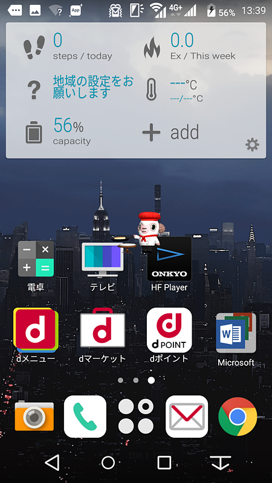Go to the first home page dot
272x483 pixels.
tap(120, 380)
